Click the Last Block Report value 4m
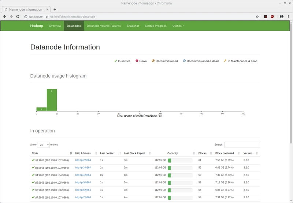 (x=126, y=197)
